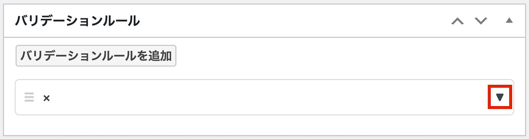Click the バリデーションルール panel title
This screenshot has width=529, height=139.
(77, 21)
